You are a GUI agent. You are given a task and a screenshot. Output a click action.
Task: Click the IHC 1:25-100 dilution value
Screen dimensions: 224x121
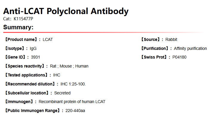point(73,84)
